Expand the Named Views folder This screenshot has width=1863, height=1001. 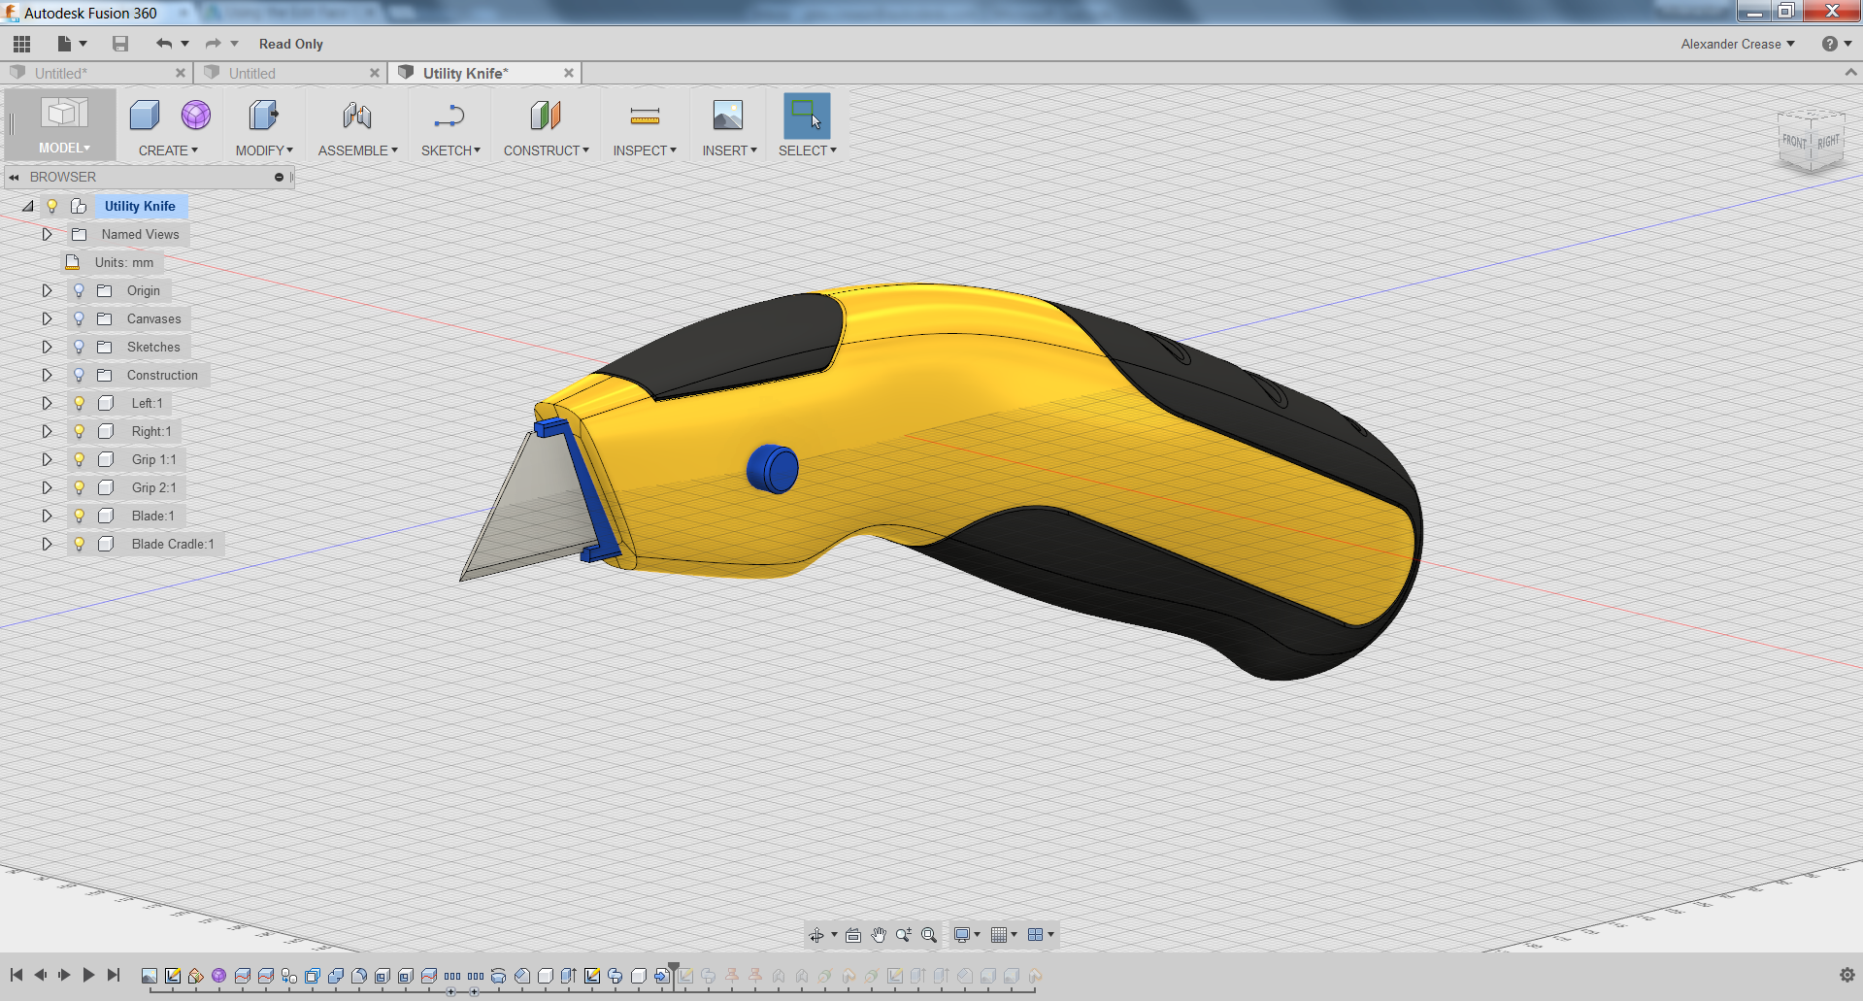[47, 234]
